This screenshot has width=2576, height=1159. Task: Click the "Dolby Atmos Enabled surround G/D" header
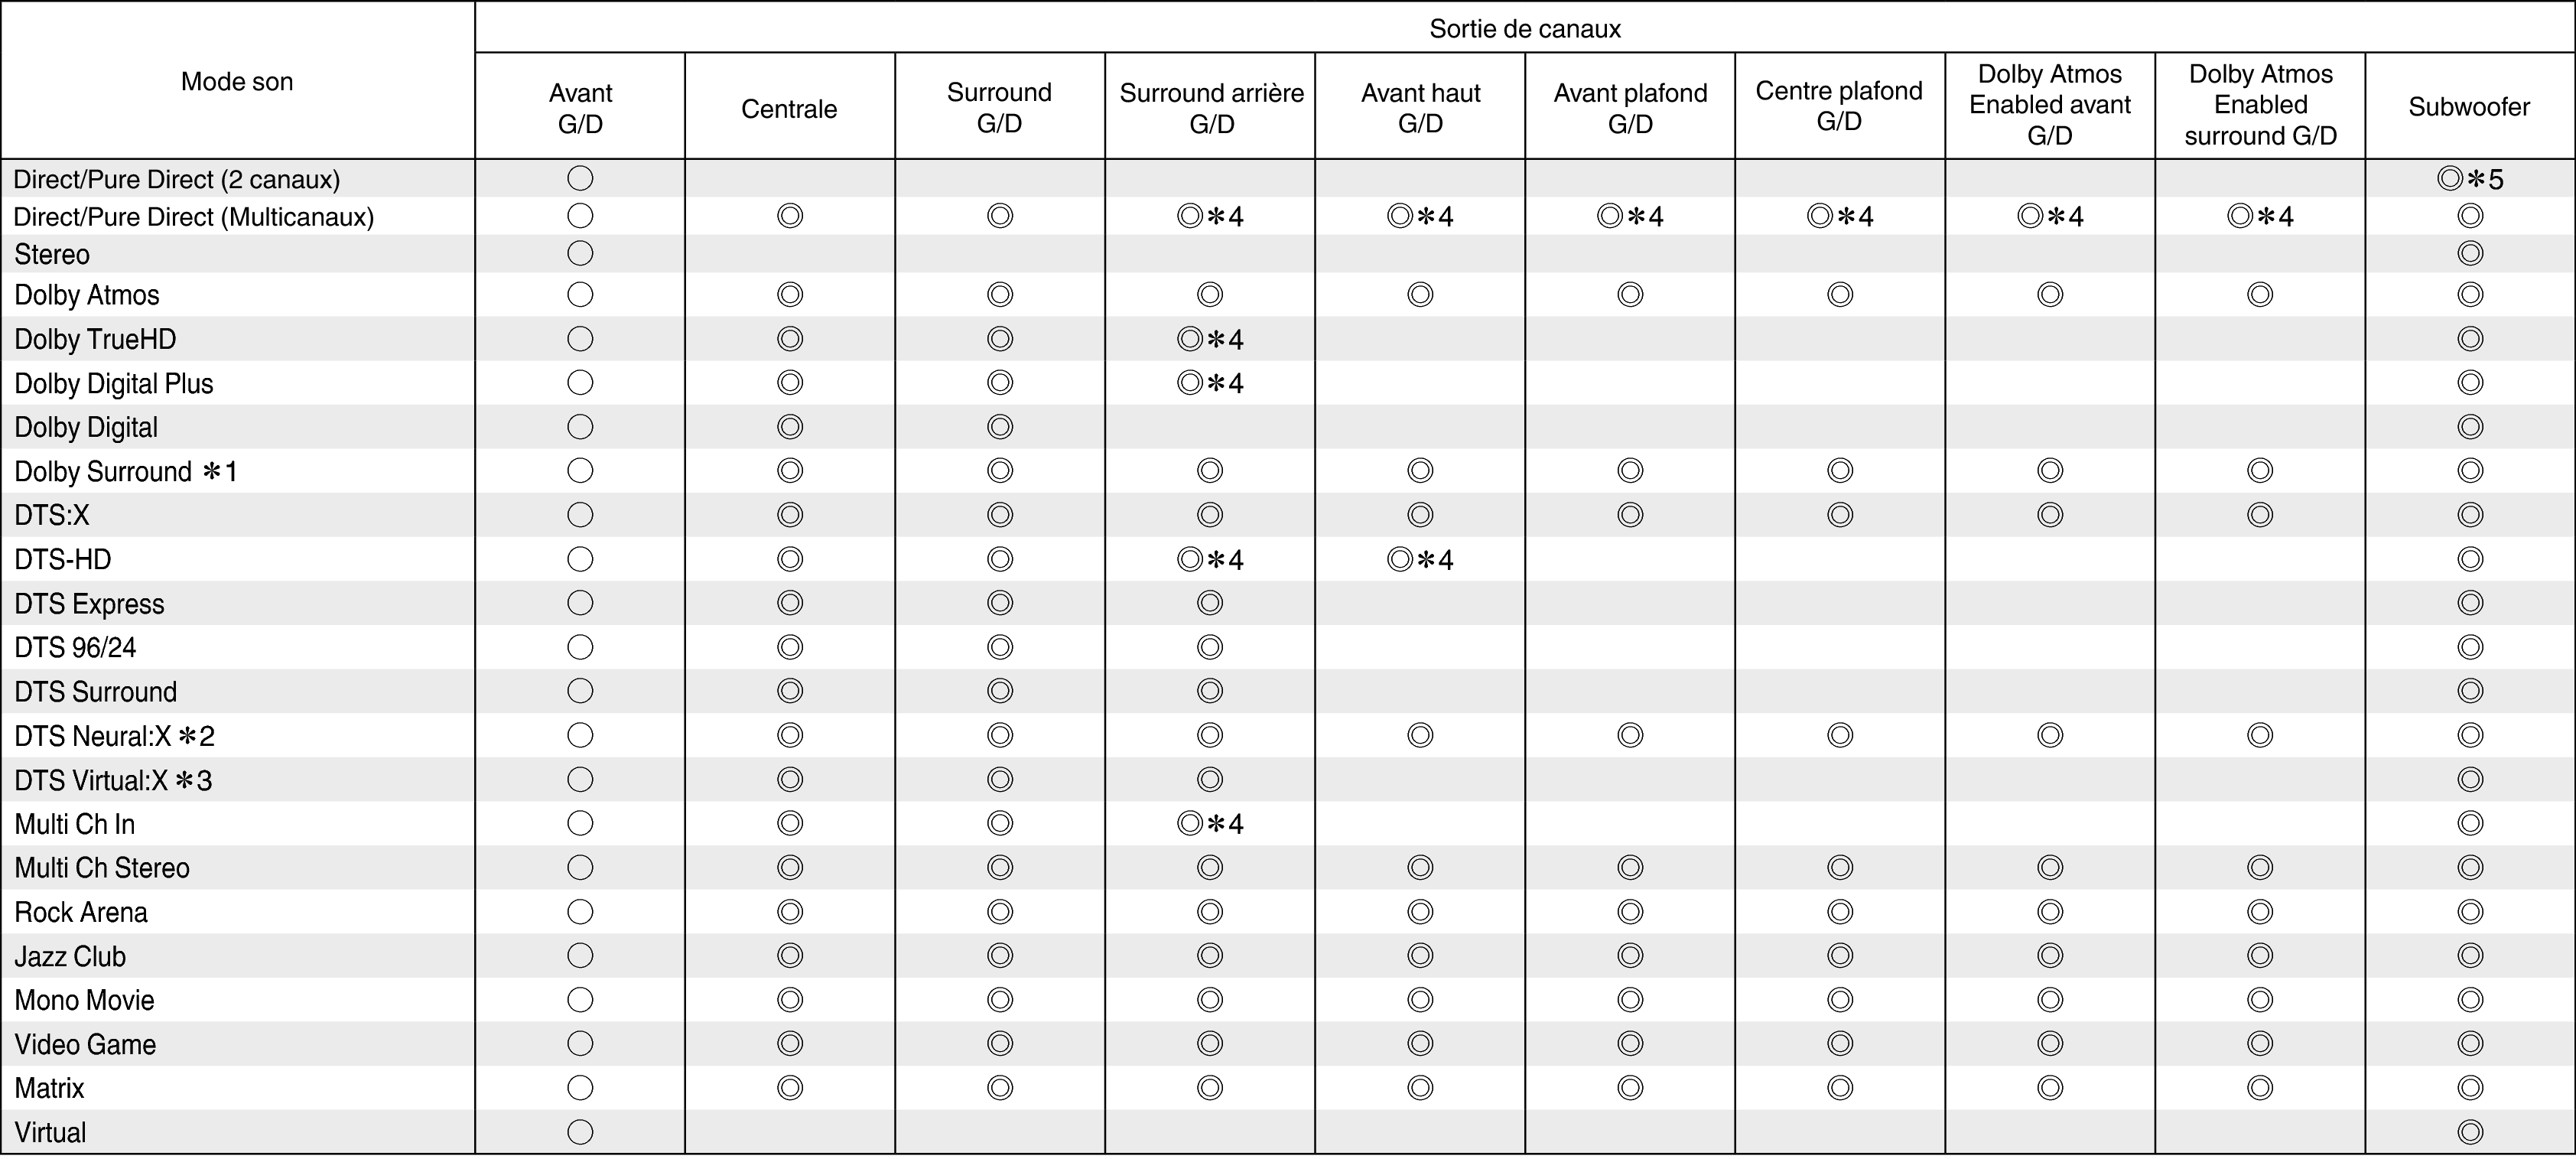pyautogui.click(x=2260, y=105)
